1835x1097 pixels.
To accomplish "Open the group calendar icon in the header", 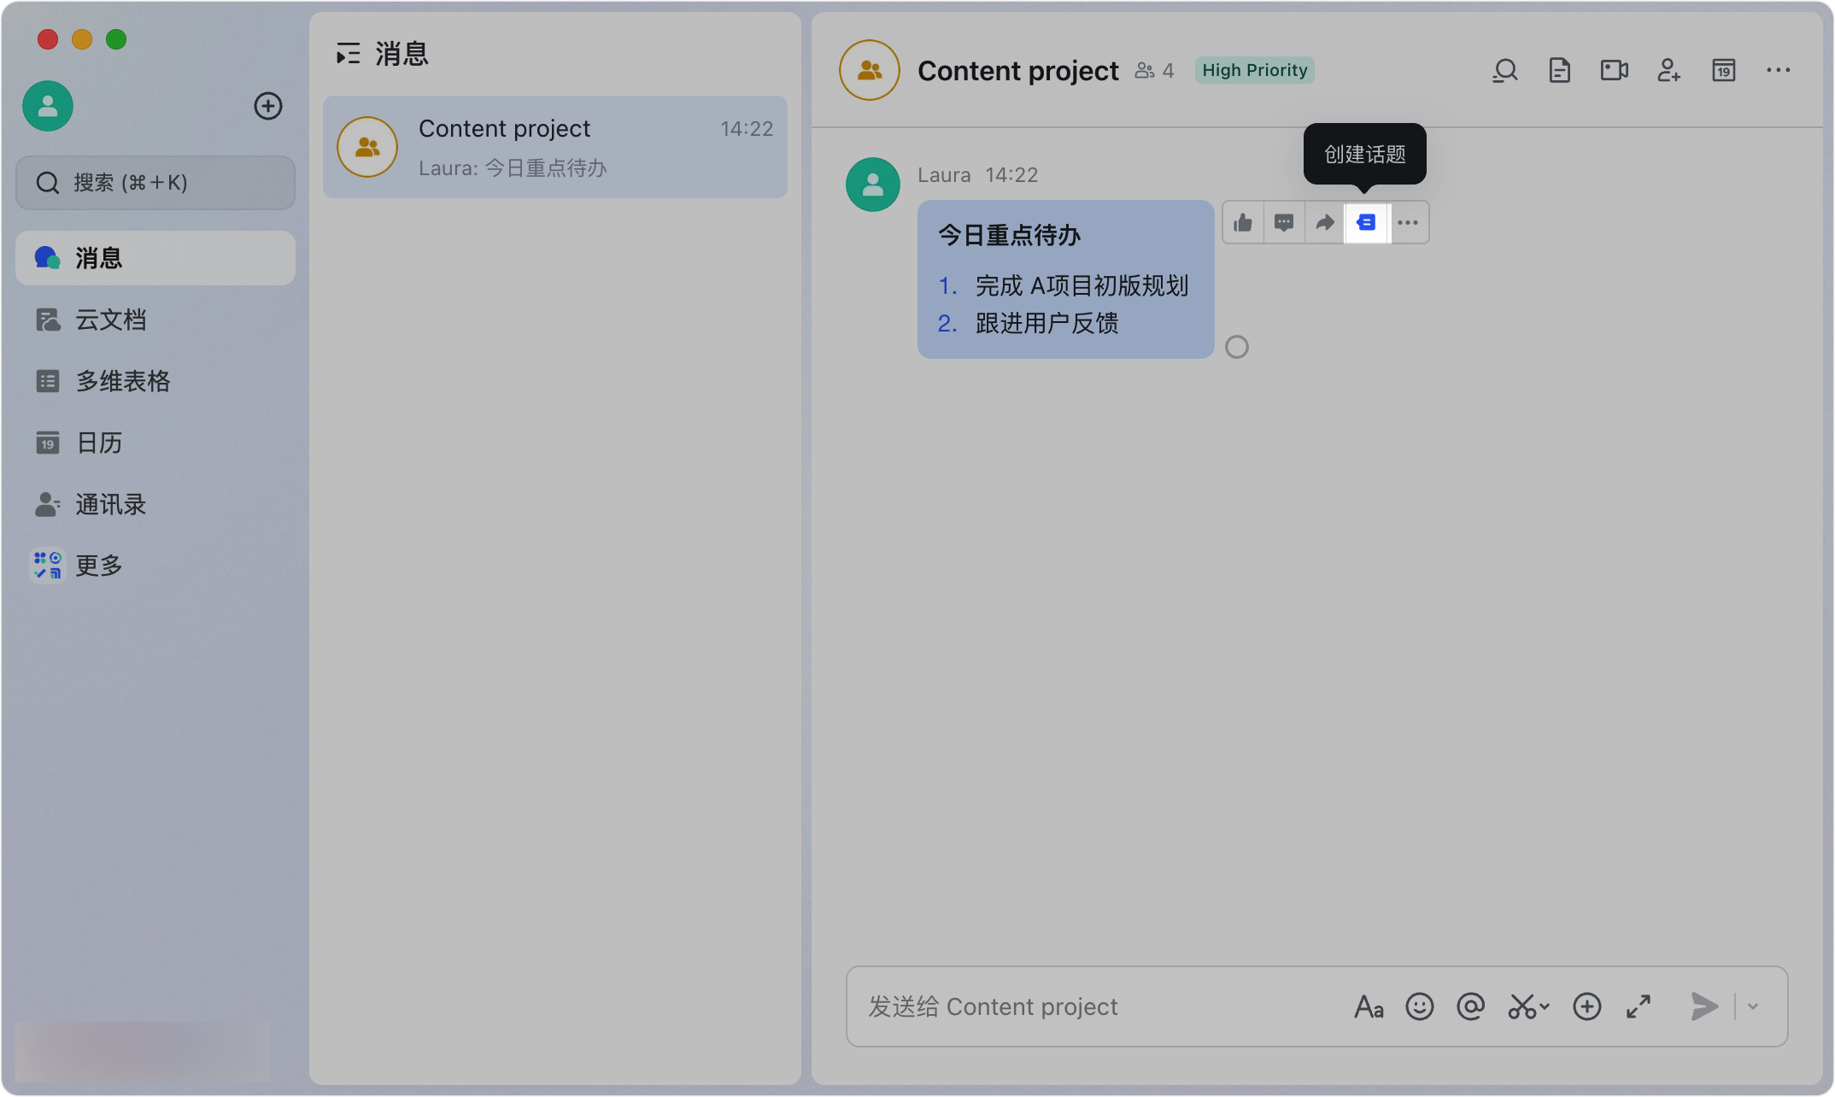I will (1723, 70).
